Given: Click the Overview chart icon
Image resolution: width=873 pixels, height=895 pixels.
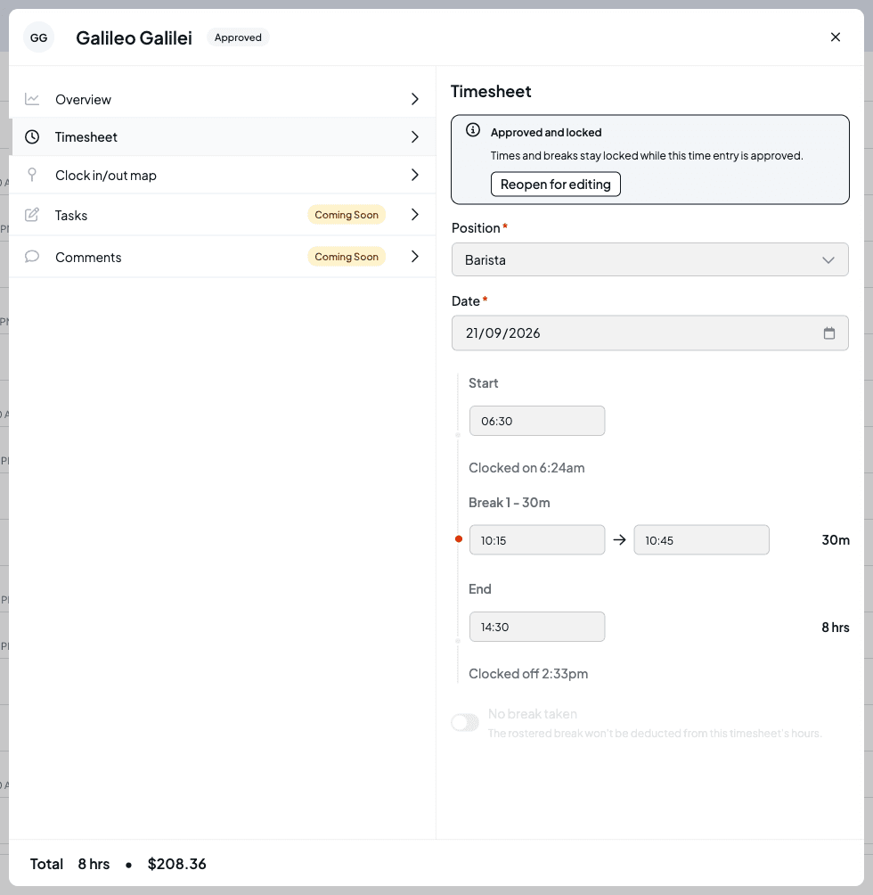Looking at the screenshot, I should (x=32, y=99).
